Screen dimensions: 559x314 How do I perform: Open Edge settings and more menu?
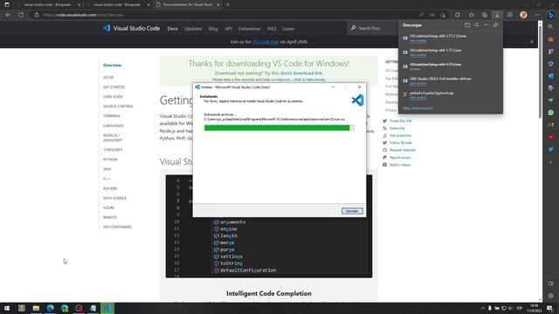click(x=537, y=15)
